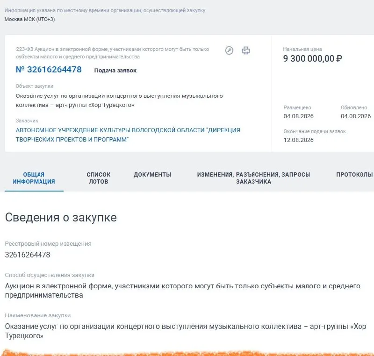
Task: Click the Способ осуществления закупки value text
Action: click(x=183, y=291)
